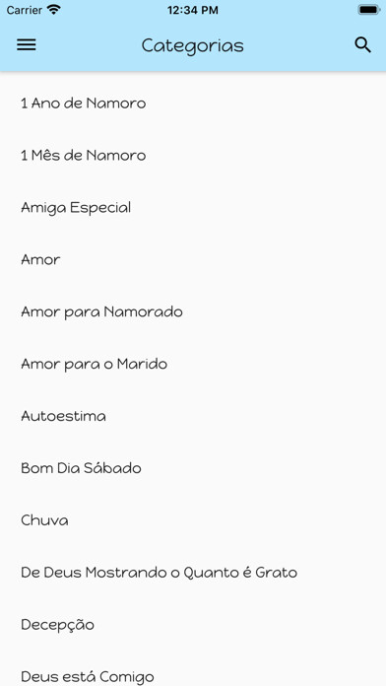Open the 1 Mês de Namoro category
The image size is (386, 686).
[x=193, y=156]
